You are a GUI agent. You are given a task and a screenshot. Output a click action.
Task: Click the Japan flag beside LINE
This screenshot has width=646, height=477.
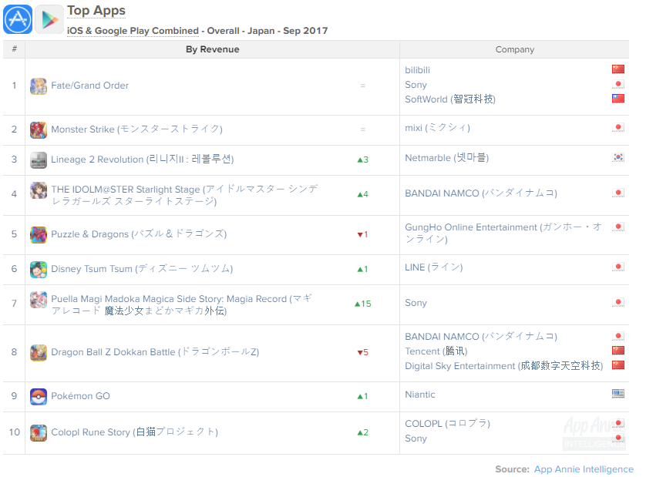point(618,267)
